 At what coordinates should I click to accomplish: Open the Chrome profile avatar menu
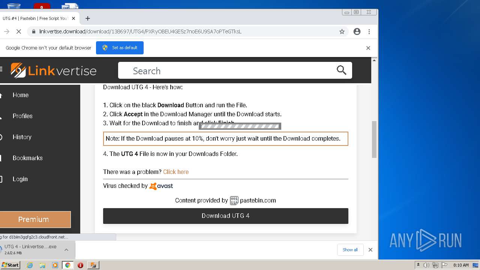357,31
